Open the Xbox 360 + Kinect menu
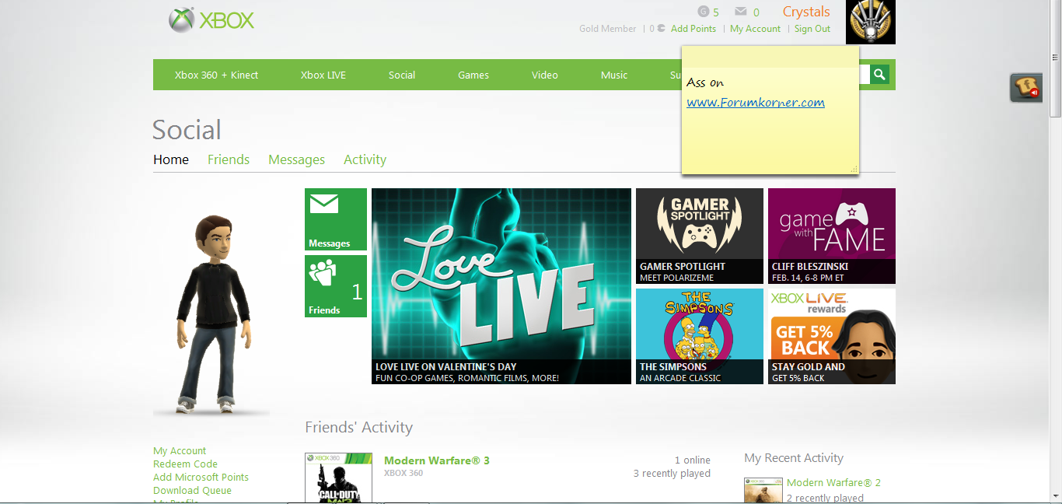 click(216, 75)
